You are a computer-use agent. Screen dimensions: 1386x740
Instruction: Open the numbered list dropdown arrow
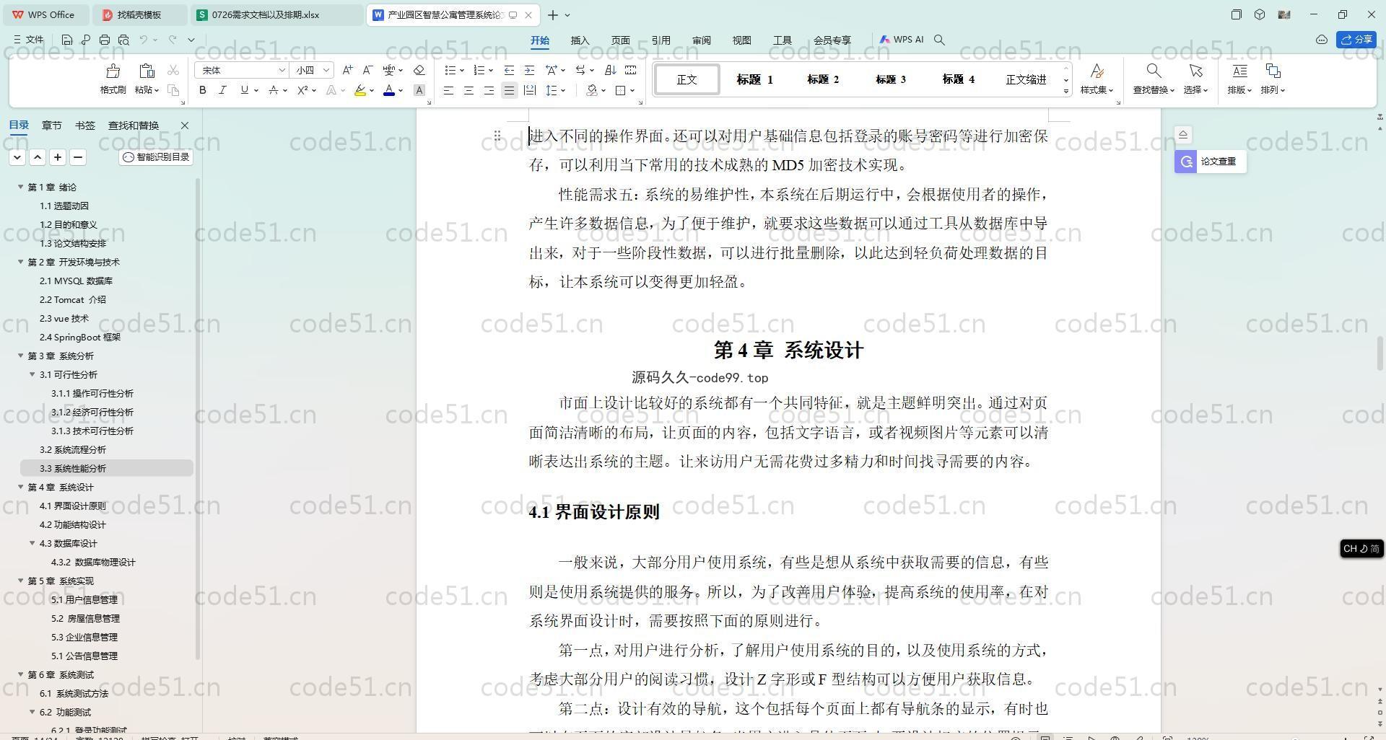491,71
